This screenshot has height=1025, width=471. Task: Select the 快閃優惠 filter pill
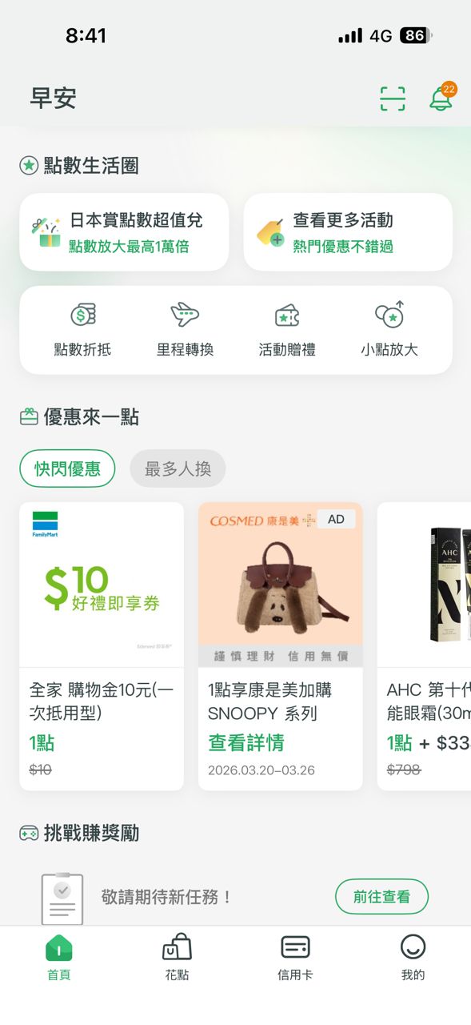[67, 468]
